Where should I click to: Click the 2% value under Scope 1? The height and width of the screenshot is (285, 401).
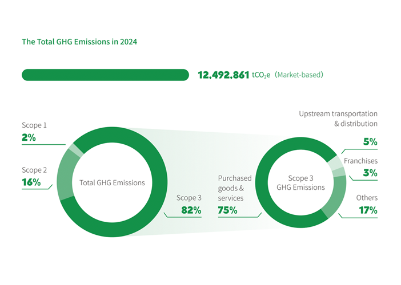click(29, 137)
